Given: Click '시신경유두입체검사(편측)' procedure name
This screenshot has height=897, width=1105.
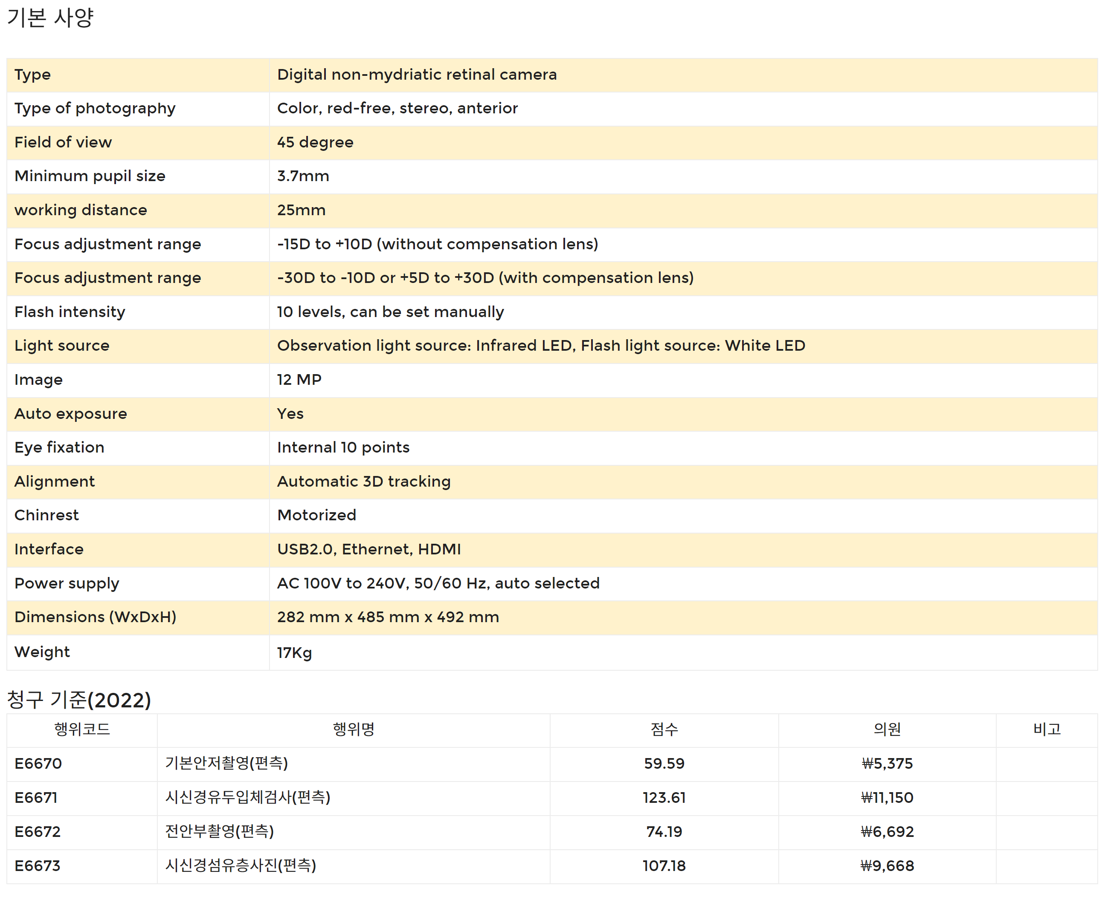Looking at the screenshot, I should click(248, 797).
